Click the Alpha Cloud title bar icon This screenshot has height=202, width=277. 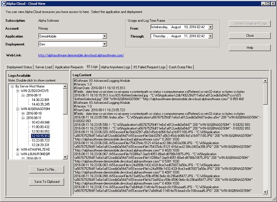point(3,4)
